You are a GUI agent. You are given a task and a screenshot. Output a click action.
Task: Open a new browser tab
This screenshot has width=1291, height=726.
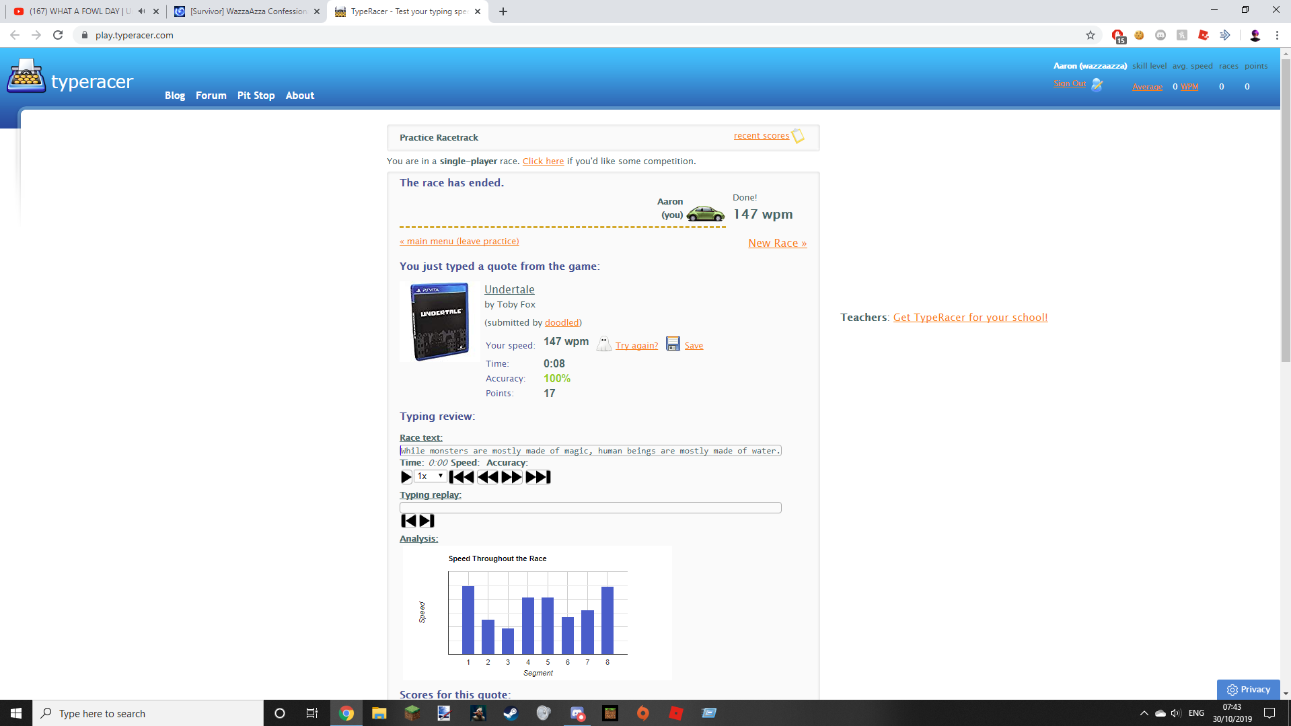coord(503,11)
